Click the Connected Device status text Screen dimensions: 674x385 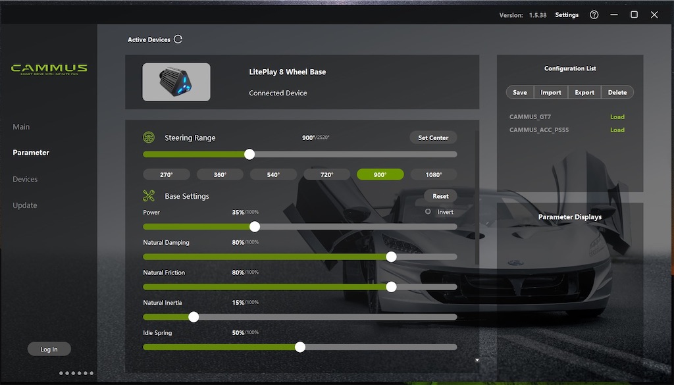(x=278, y=93)
